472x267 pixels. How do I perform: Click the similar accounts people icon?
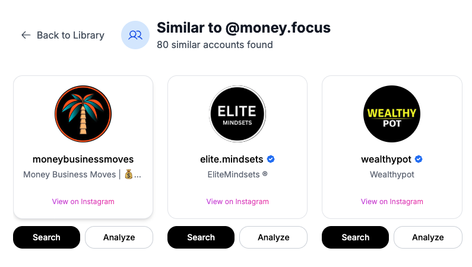(135, 35)
